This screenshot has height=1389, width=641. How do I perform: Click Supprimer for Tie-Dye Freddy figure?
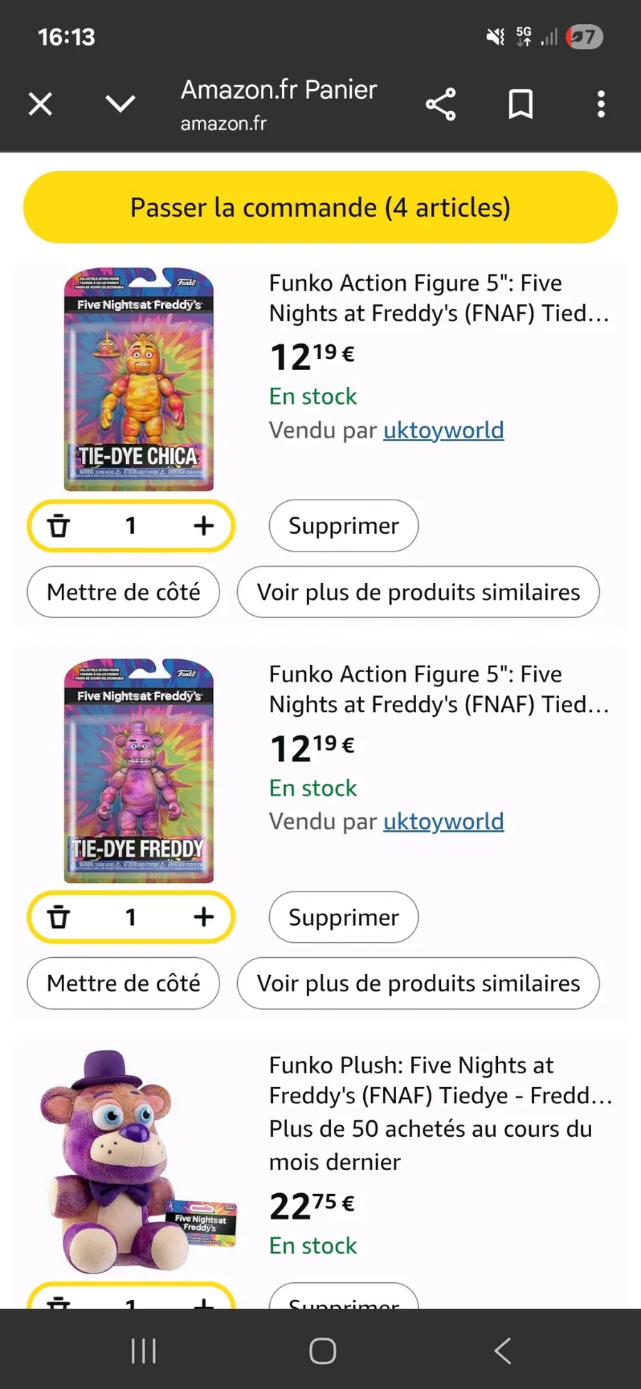[343, 917]
